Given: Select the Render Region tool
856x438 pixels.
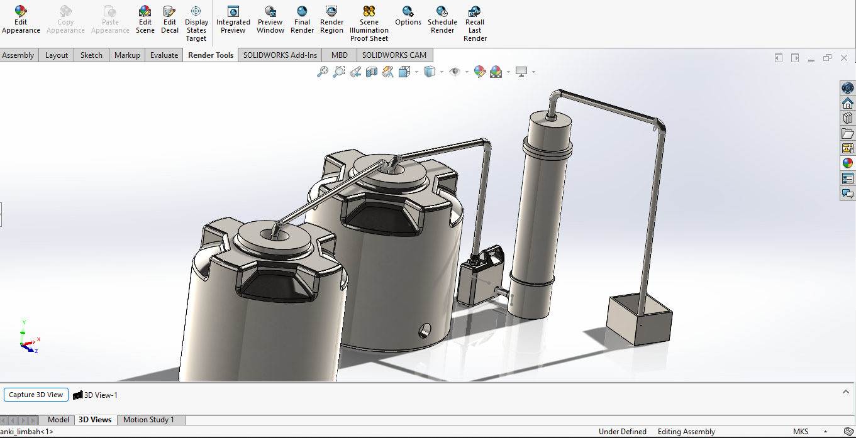Looking at the screenshot, I should [331, 19].
